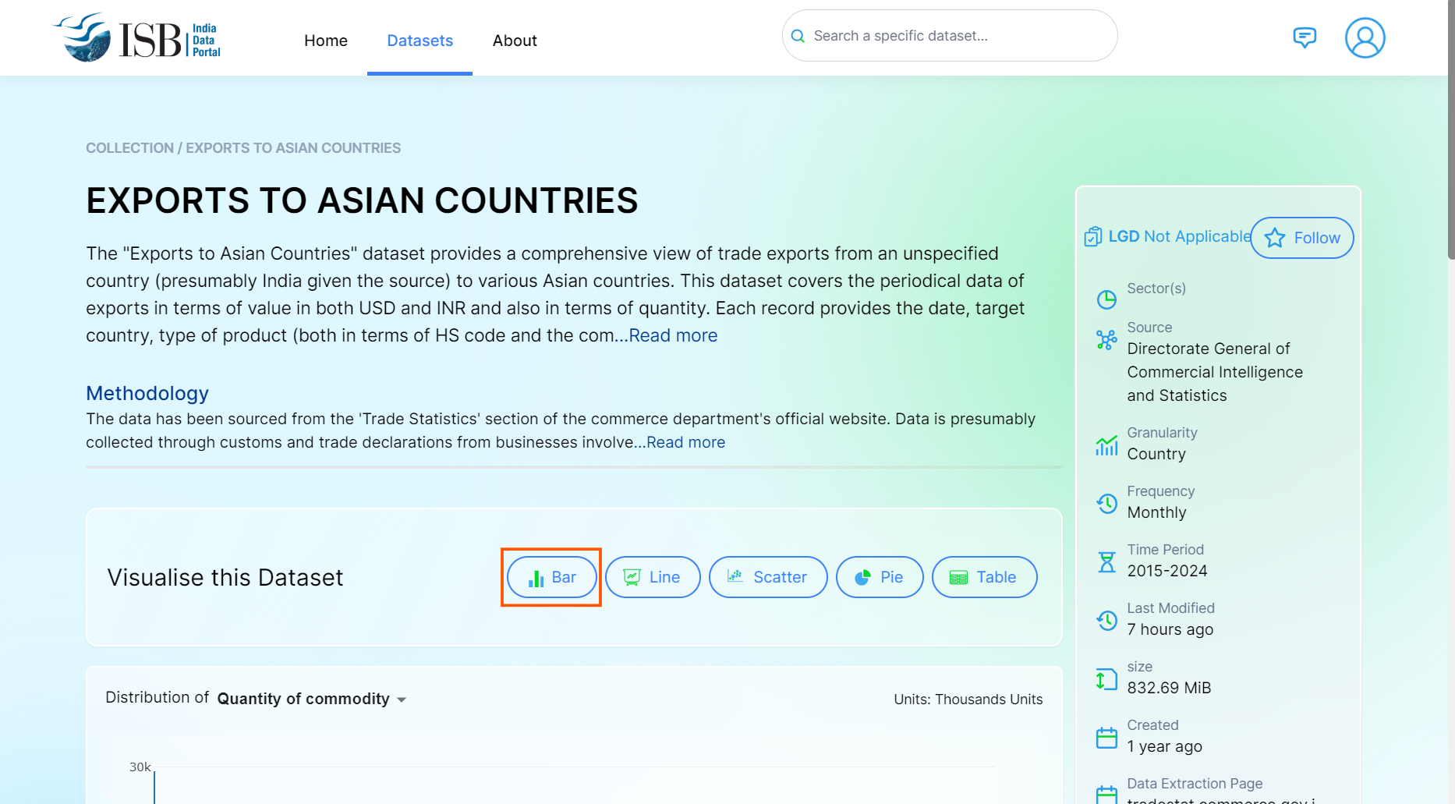This screenshot has width=1455, height=804.
Task: Expand dataset description with Read more
Action: point(673,336)
